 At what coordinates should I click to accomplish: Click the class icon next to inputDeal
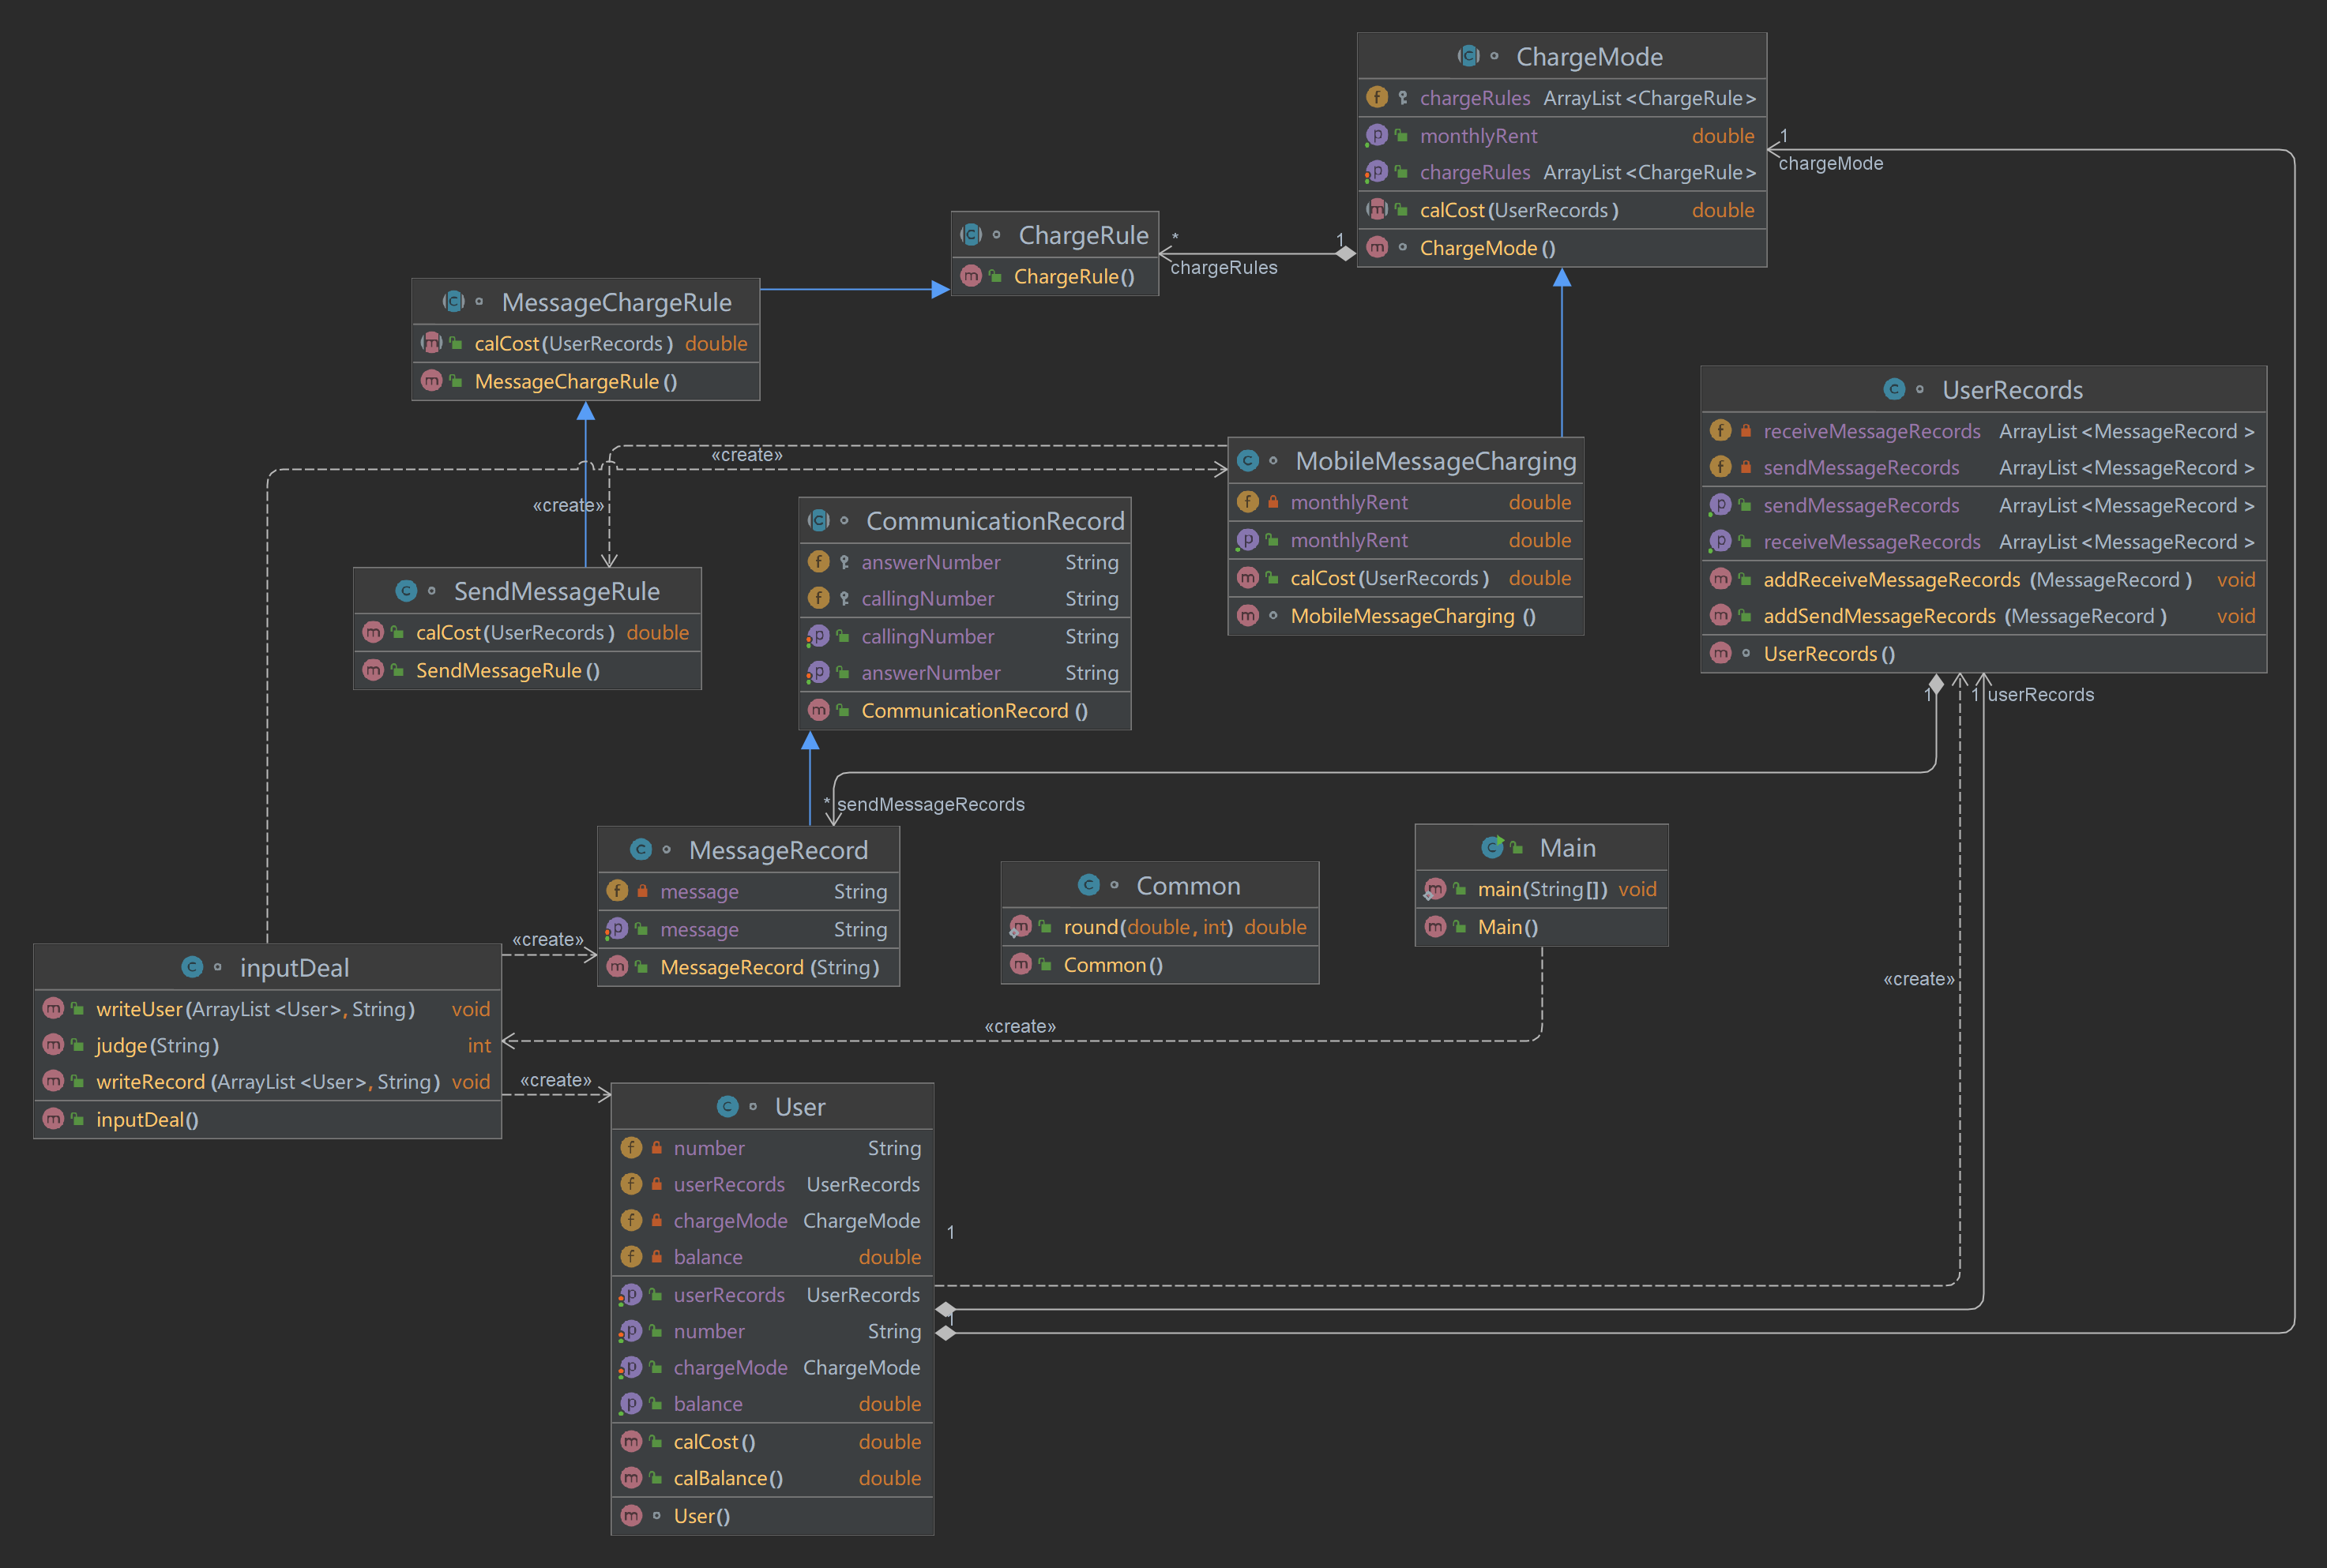pos(192,967)
